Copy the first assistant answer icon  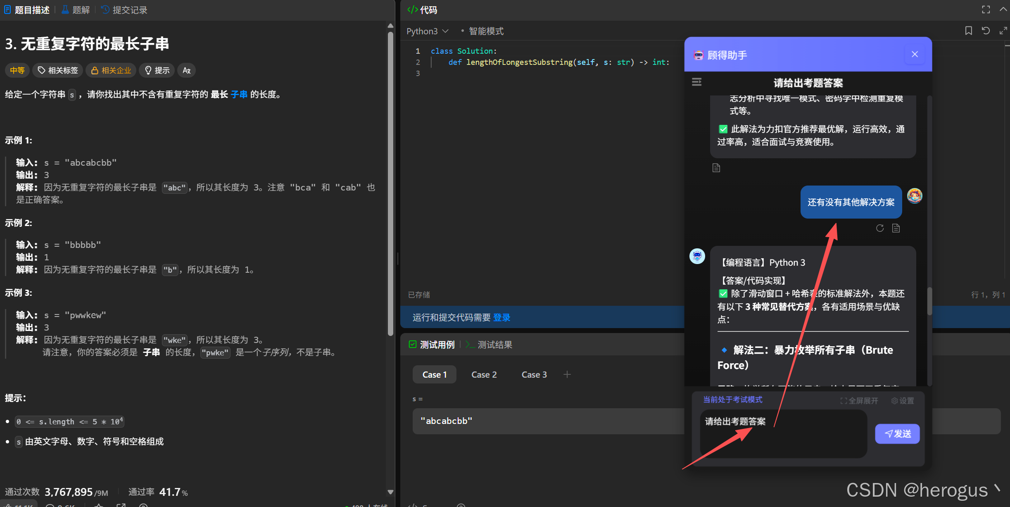pos(716,168)
